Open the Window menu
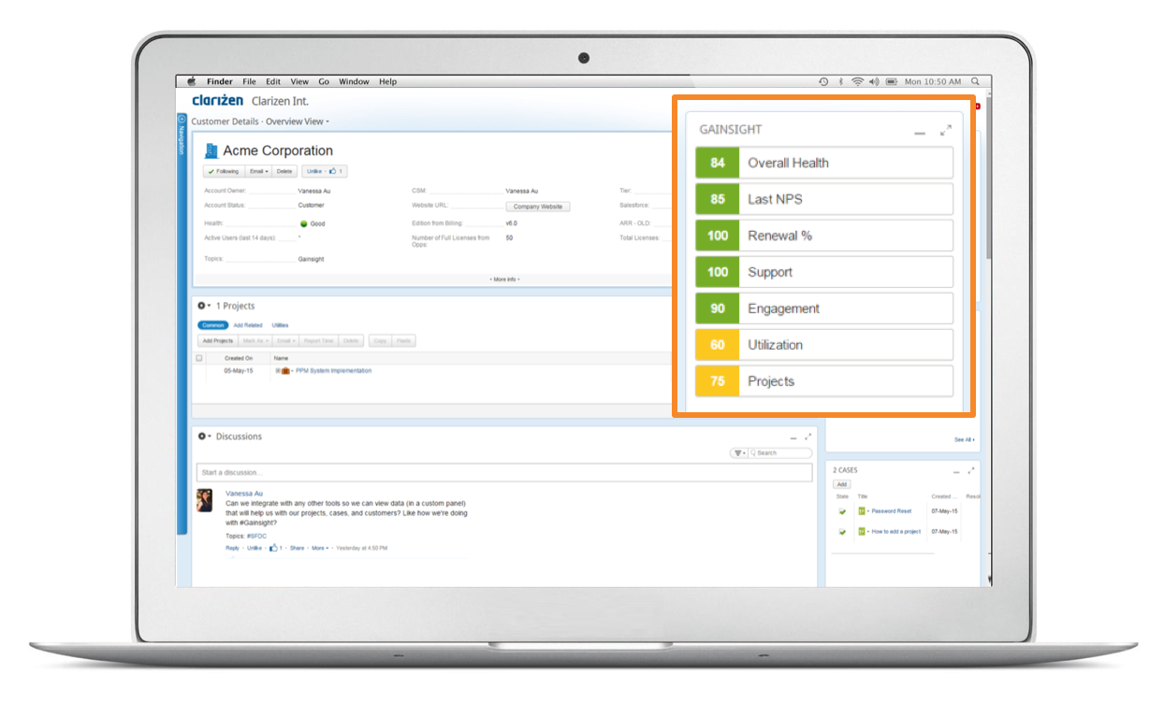 tap(354, 82)
